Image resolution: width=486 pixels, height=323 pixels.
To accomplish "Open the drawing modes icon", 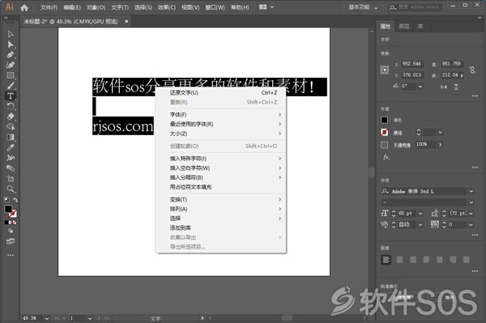I will coord(11,231).
